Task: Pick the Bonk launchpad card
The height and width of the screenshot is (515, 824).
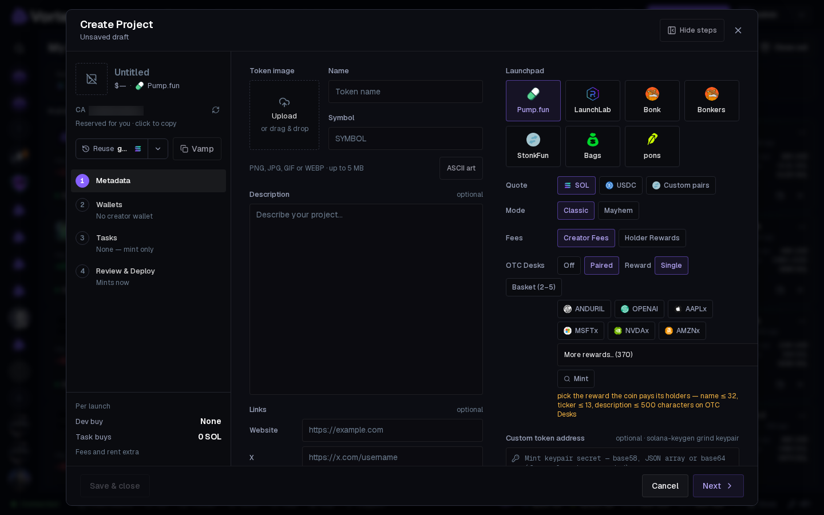Action: [652, 101]
